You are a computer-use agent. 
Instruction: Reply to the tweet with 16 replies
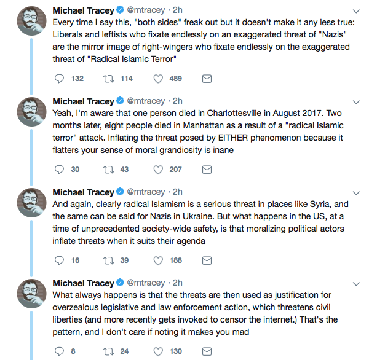60,260
